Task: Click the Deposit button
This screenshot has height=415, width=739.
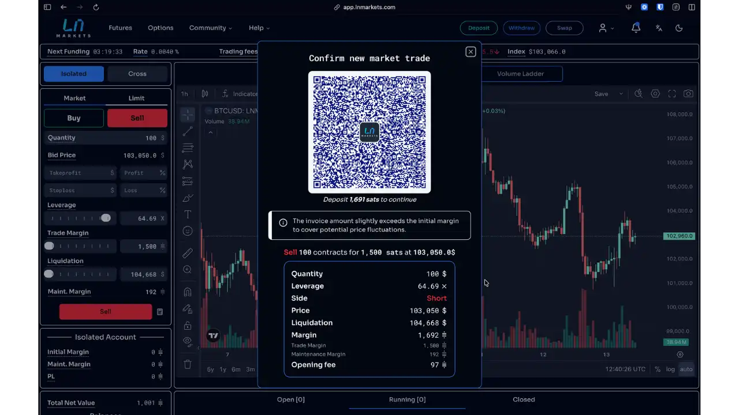Action: click(479, 28)
